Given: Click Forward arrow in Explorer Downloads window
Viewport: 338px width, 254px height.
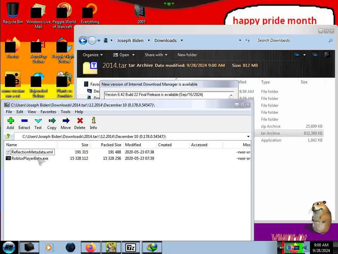Looking at the screenshot, I should (x=92, y=40).
